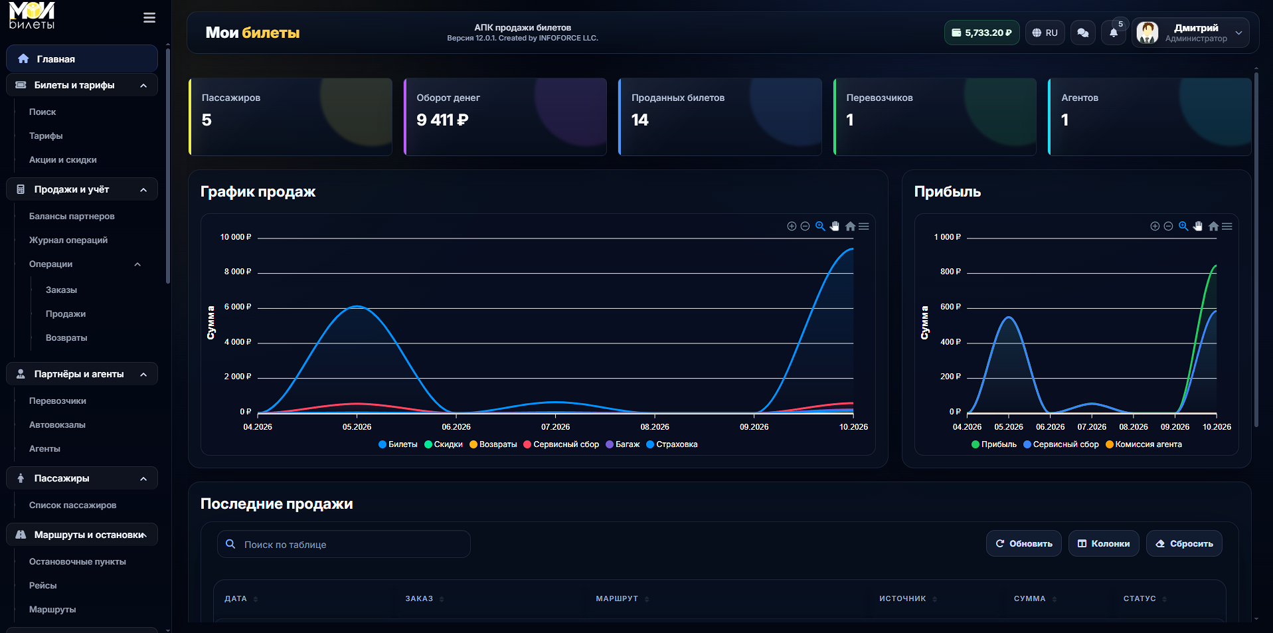Toggle Возвраты series in sales chart legend
The image size is (1273, 633).
point(493,444)
